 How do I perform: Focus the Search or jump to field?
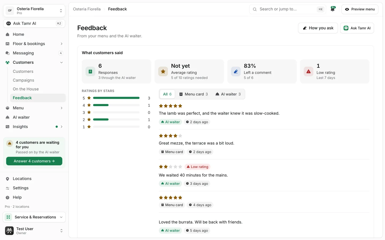point(287,9)
